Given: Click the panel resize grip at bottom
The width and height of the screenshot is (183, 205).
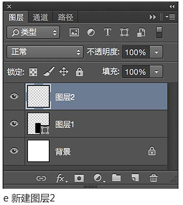Looking at the screenshot, I should coord(90,187).
